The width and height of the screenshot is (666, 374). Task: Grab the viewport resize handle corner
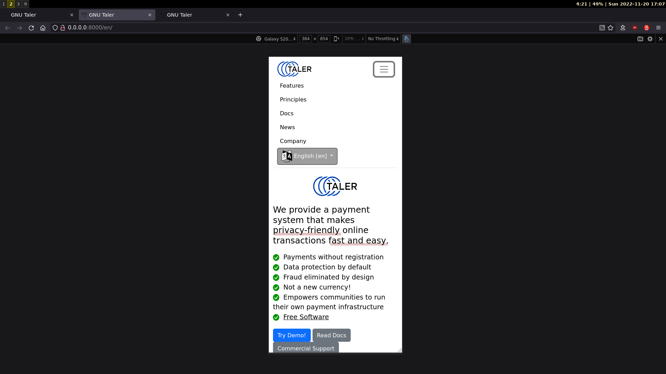click(400, 350)
